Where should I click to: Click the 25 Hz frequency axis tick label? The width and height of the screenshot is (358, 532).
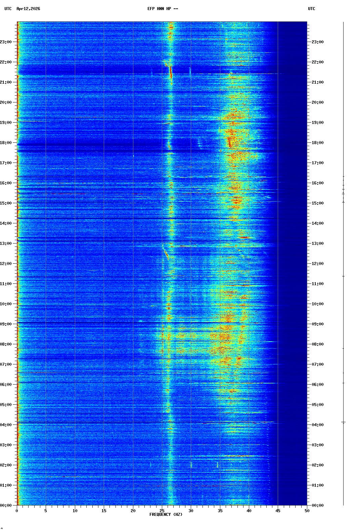click(x=162, y=511)
